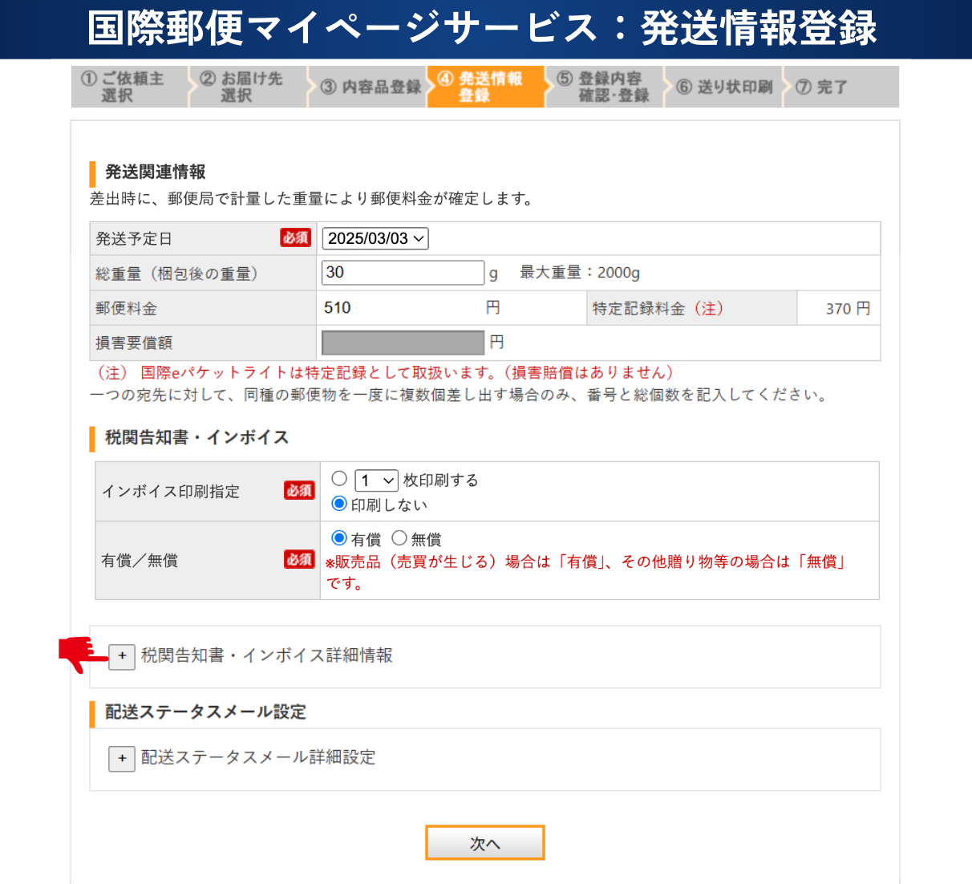Expand 税関告知書・インボイス詳細情報 plus icon
Image resolution: width=972 pixels, height=884 pixels.
pyautogui.click(x=122, y=656)
